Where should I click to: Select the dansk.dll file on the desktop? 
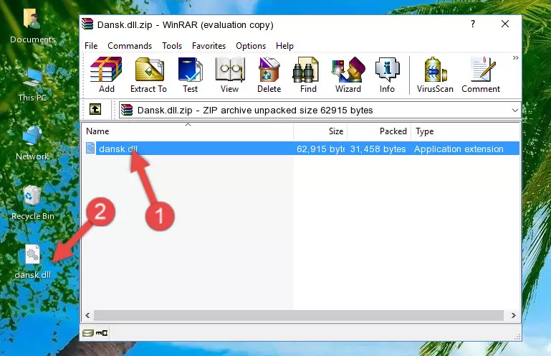coord(33,262)
